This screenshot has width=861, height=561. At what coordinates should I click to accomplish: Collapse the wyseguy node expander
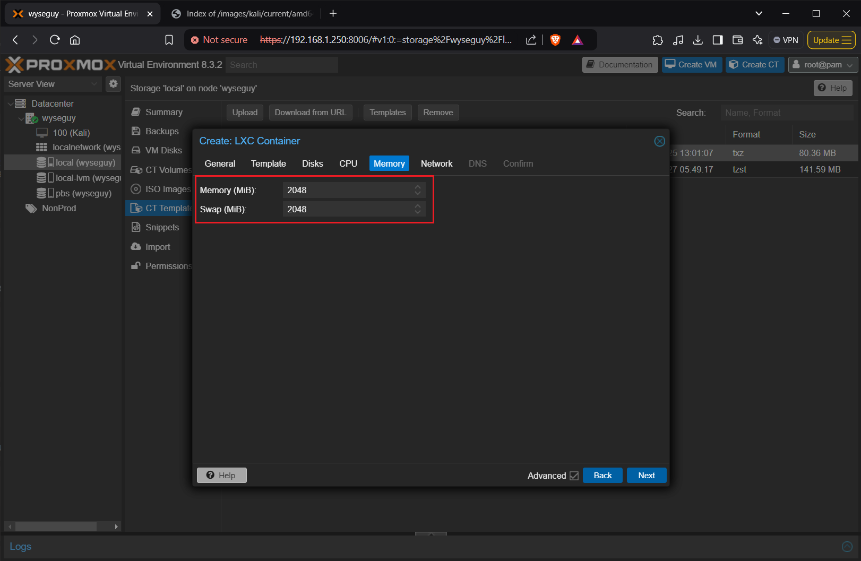coord(21,118)
